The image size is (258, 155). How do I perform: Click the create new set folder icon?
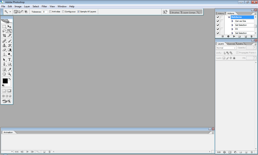click(239, 37)
